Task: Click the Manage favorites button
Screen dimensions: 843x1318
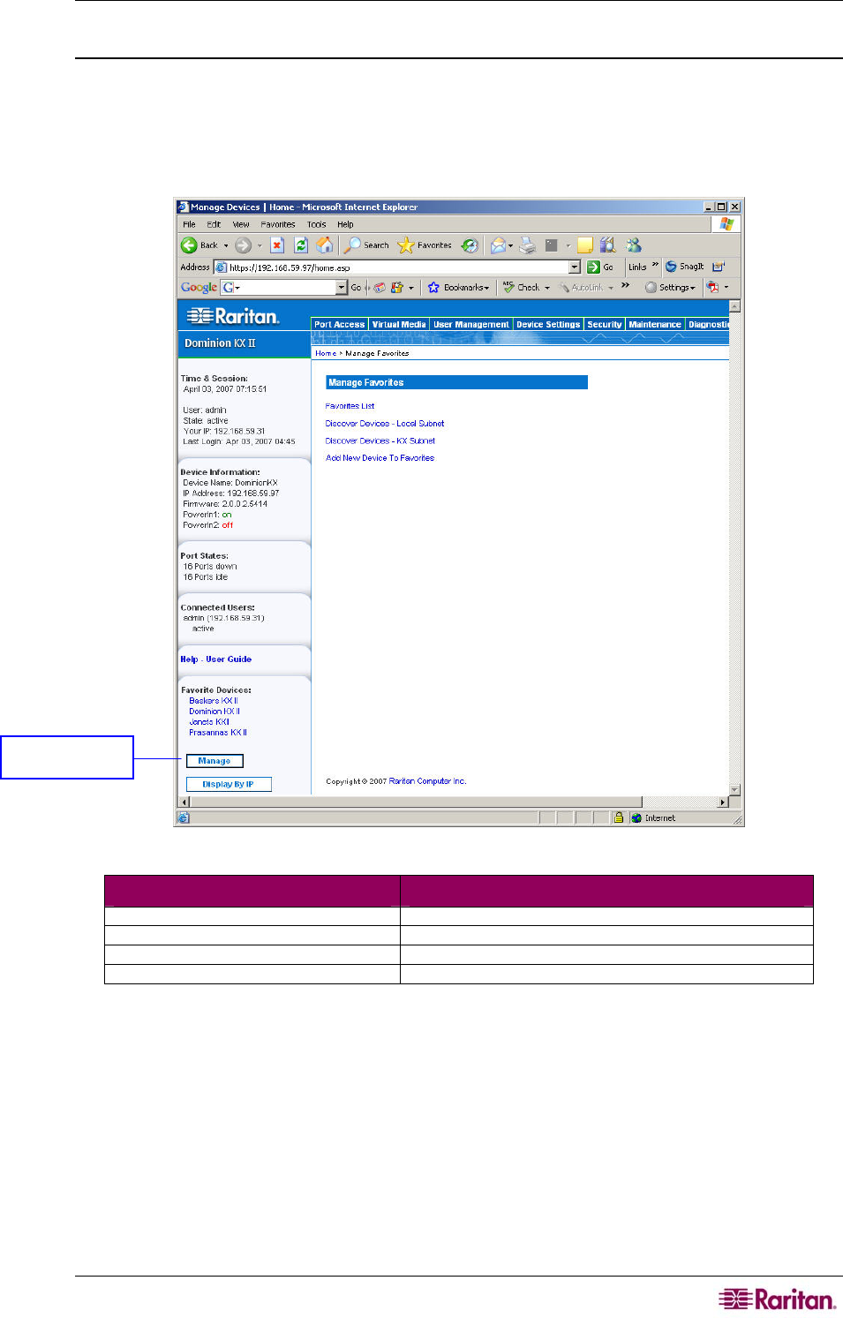Action: [x=215, y=761]
